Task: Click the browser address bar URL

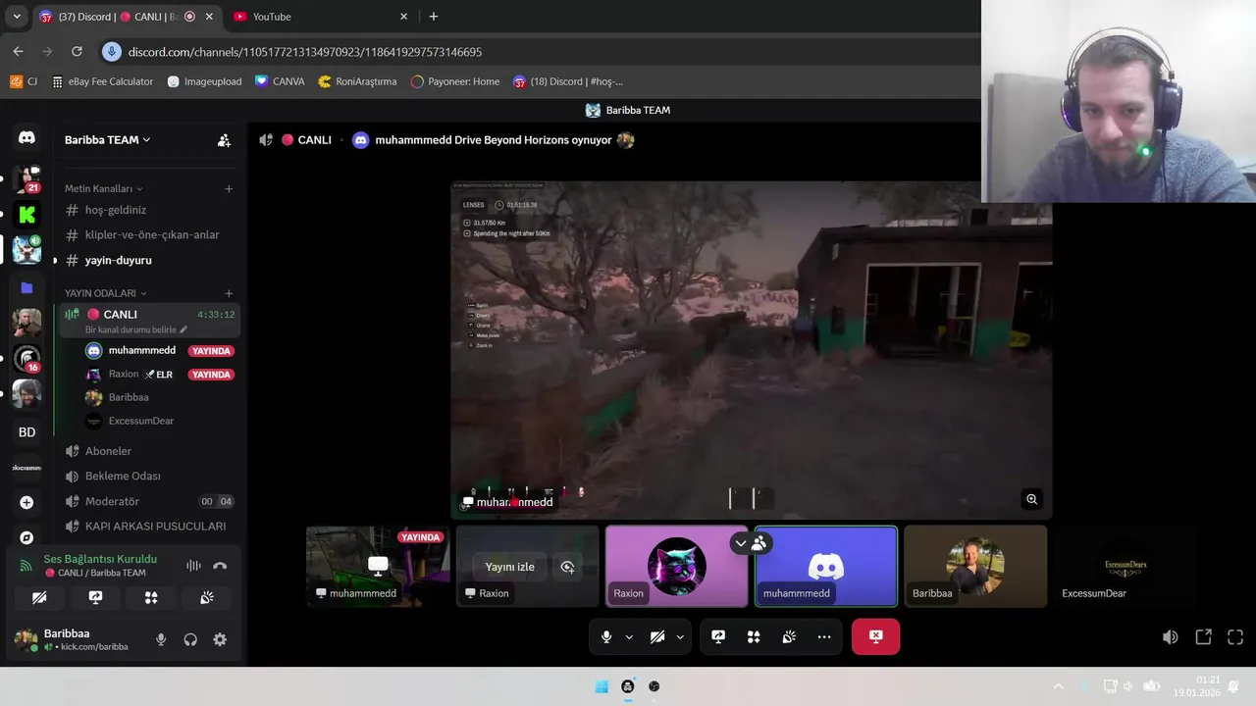Action: 304,52
